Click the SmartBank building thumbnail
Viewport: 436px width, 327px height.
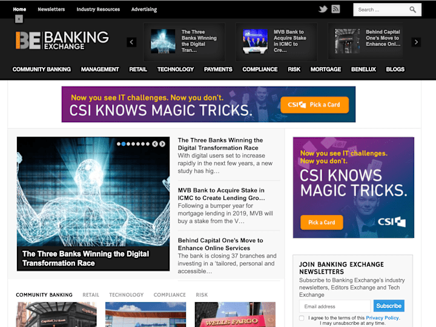146,314
